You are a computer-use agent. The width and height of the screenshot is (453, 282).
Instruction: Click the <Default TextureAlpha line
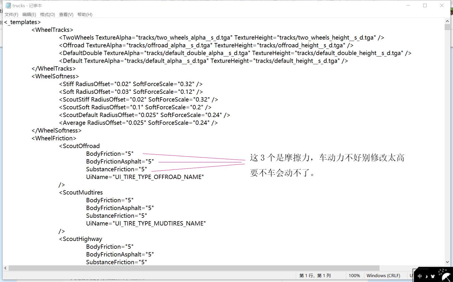[x=203, y=61]
